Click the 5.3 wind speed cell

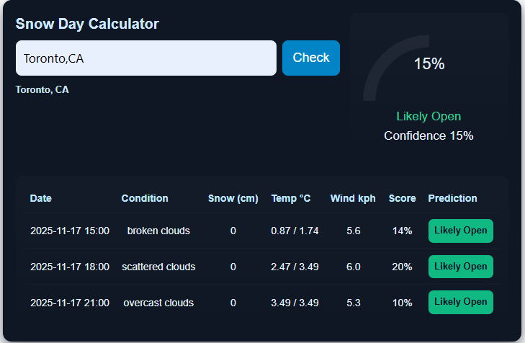[353, 303]
